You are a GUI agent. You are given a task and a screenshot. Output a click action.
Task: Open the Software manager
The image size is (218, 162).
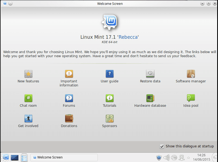pyautogui.click(x=191, y=73)
